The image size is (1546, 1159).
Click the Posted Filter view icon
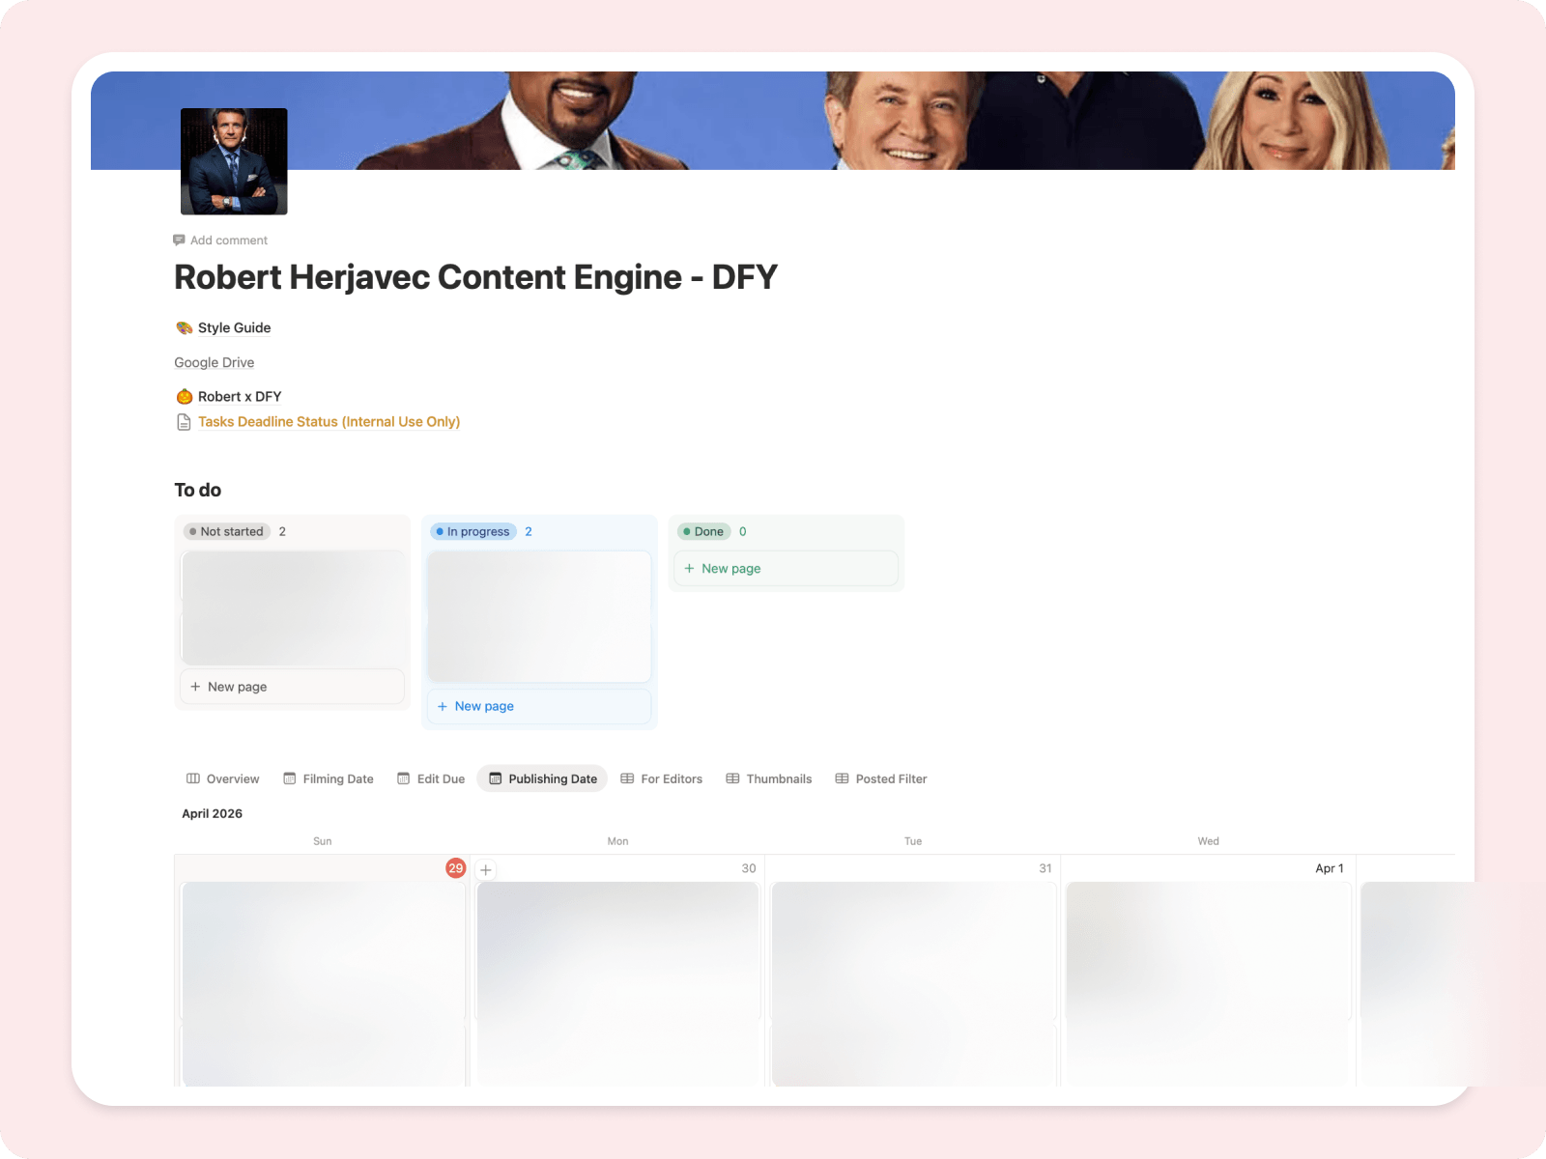click(x=843, y=778)
